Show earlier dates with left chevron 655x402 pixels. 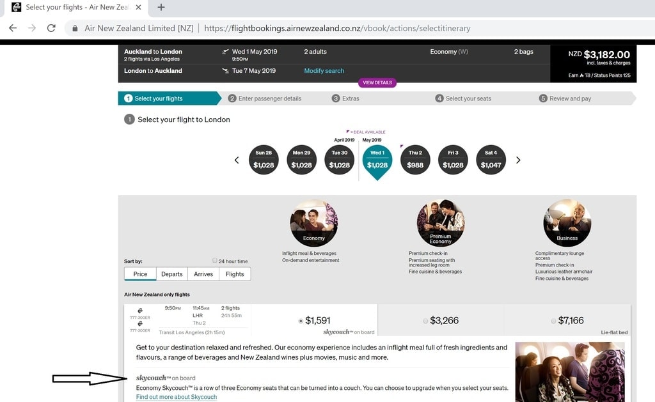pyautogui.click(x=237, y=160)
